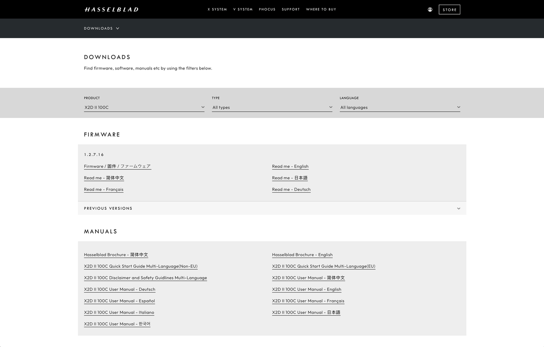Download the X2D II 100C User Manual - Deutsch
Screen dimensions: 544x347
click(x=119, y=289)
